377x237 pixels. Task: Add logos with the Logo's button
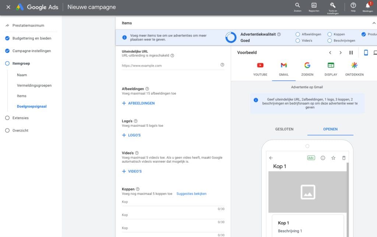(x=131, y=135)
